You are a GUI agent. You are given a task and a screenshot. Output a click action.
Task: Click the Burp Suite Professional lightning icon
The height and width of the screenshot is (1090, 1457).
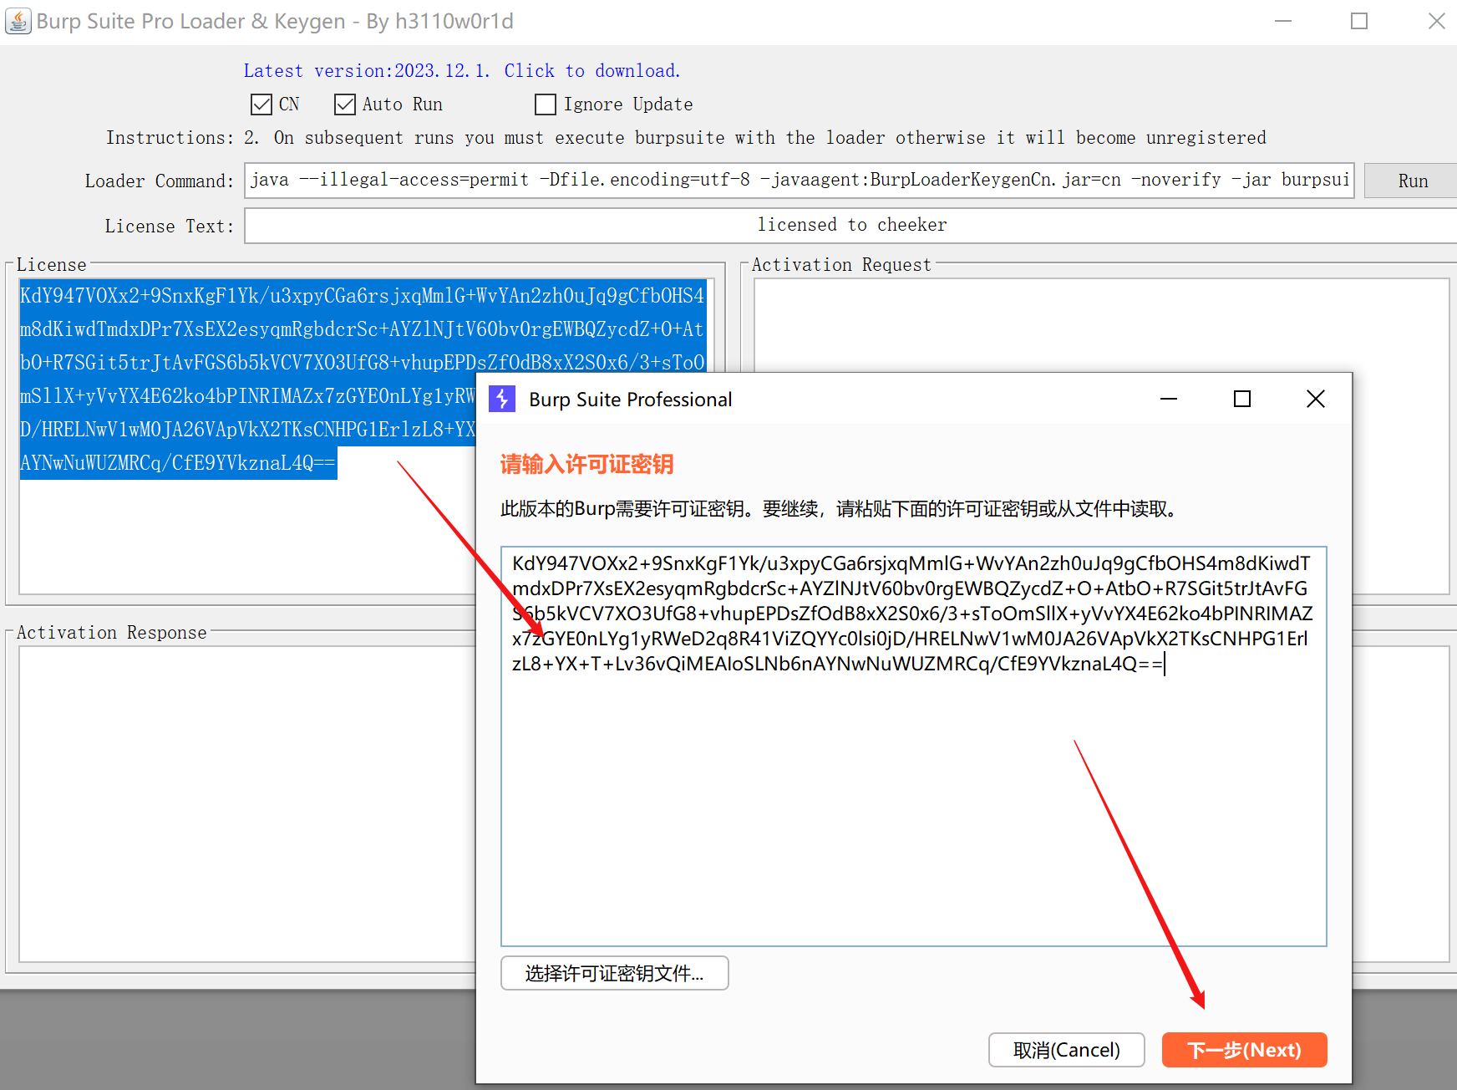click(502, 399)
